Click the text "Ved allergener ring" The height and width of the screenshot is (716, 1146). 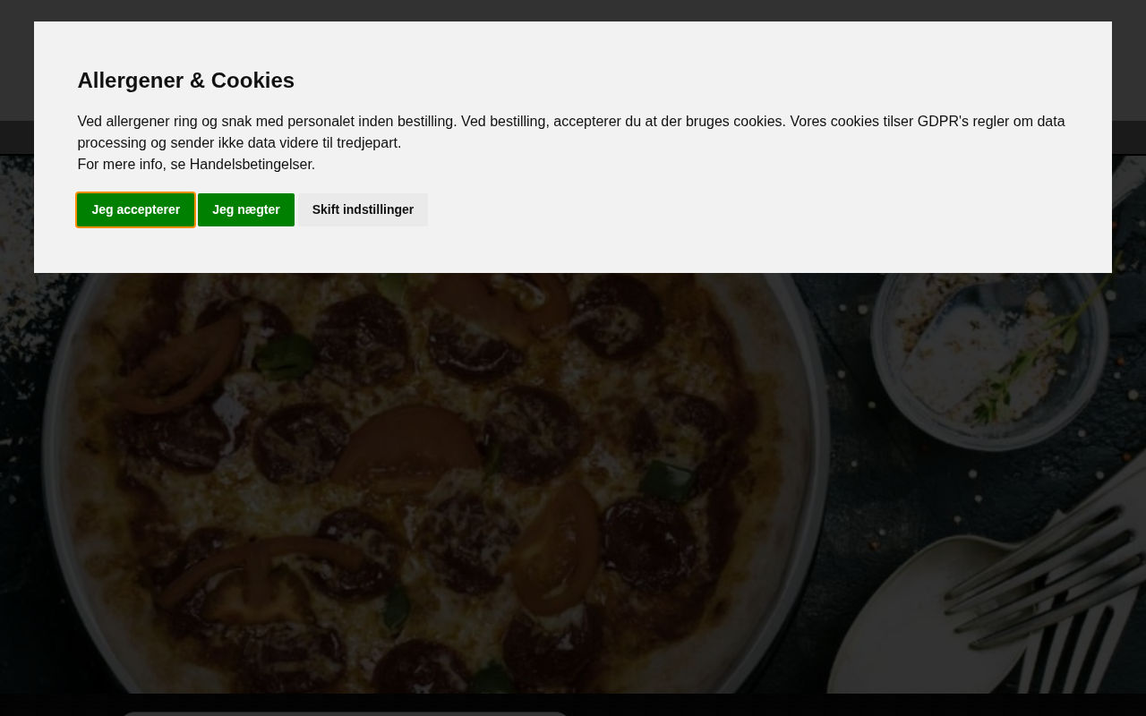pyautogui.click(x=138, y=122)
